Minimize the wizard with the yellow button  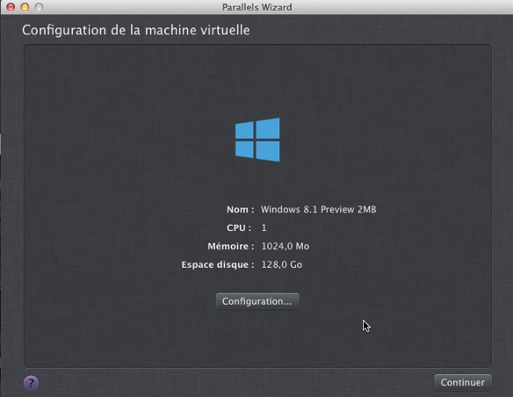point(25,7)
